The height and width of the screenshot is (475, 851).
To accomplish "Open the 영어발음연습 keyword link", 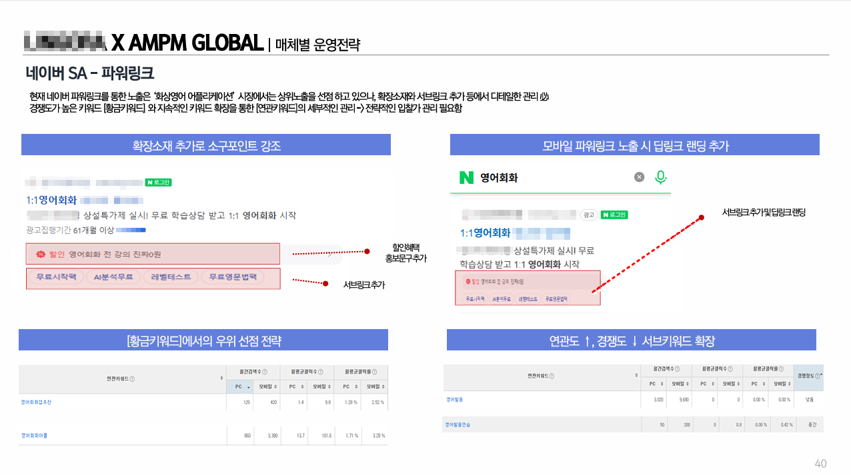I will pos(457,424).
